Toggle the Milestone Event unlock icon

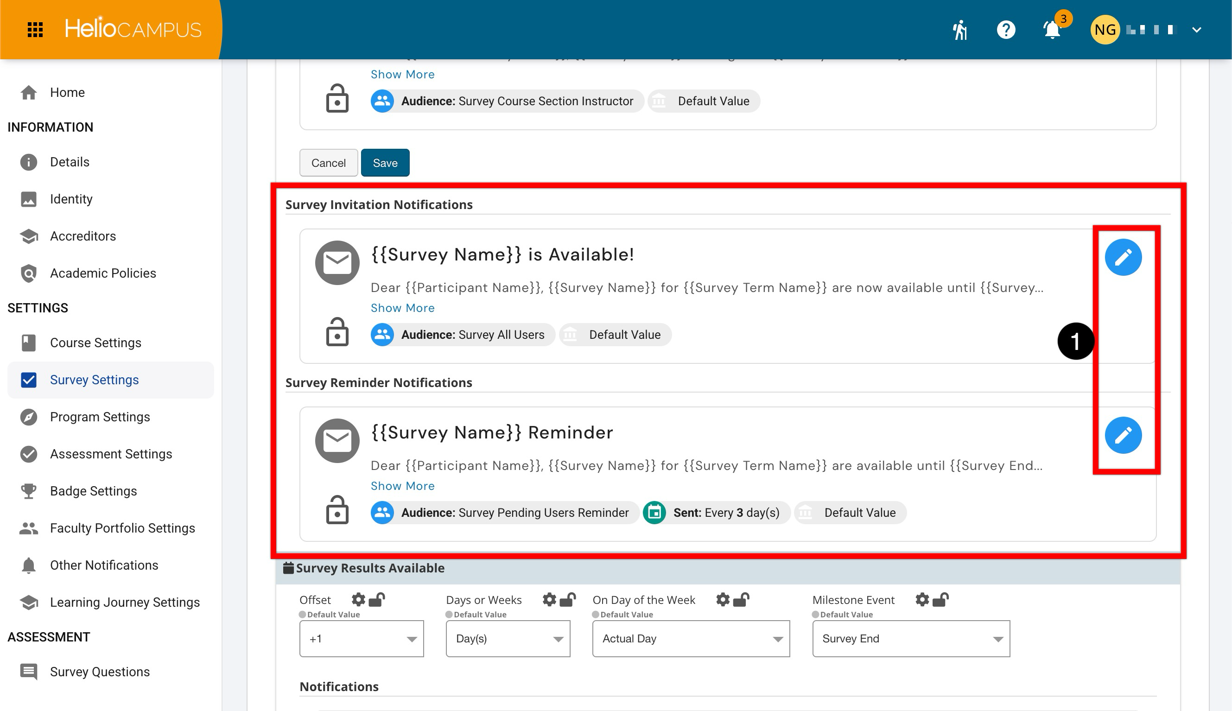pyautogui.click(x=940, y=599)
